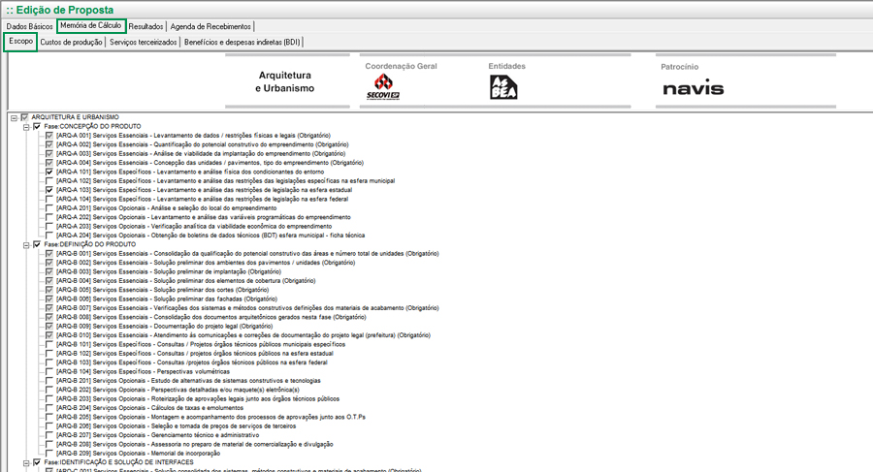The image size is (873, 472).
Task: Check ARQ-B 104 Perspectivas volumétricas box
Action: pos(49,371)
